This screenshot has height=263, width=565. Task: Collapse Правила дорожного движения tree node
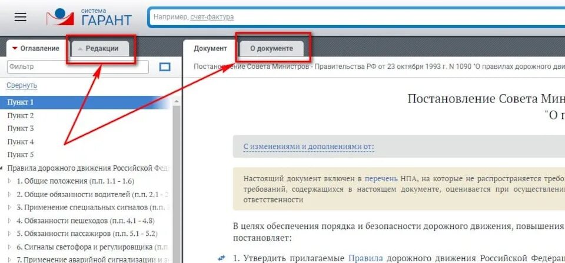coord(2,168)
